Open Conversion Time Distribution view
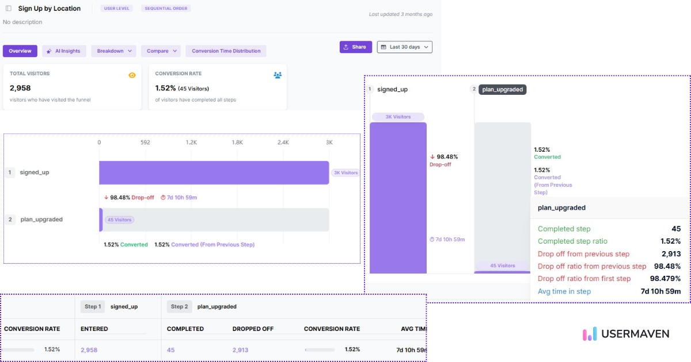The width and height of the screenshot is (691, 362). click(226, 51)
